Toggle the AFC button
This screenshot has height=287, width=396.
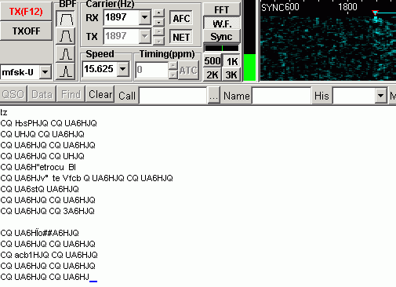[181, 18]
